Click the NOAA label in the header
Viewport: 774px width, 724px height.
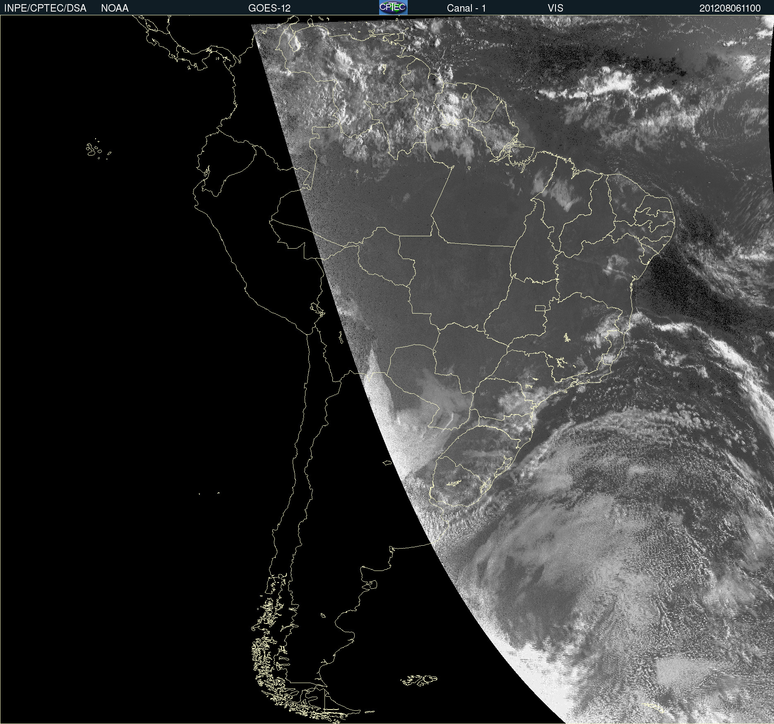point(115,8)
